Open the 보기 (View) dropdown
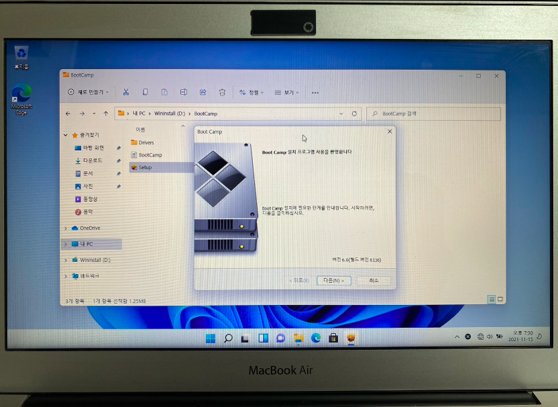Screen dimensions: 558x407 (x=286, y=93)
